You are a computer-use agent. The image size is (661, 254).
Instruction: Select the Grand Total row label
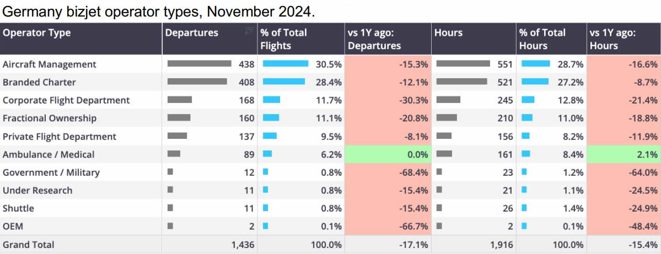pyautogui.click(x=29, y=245)
